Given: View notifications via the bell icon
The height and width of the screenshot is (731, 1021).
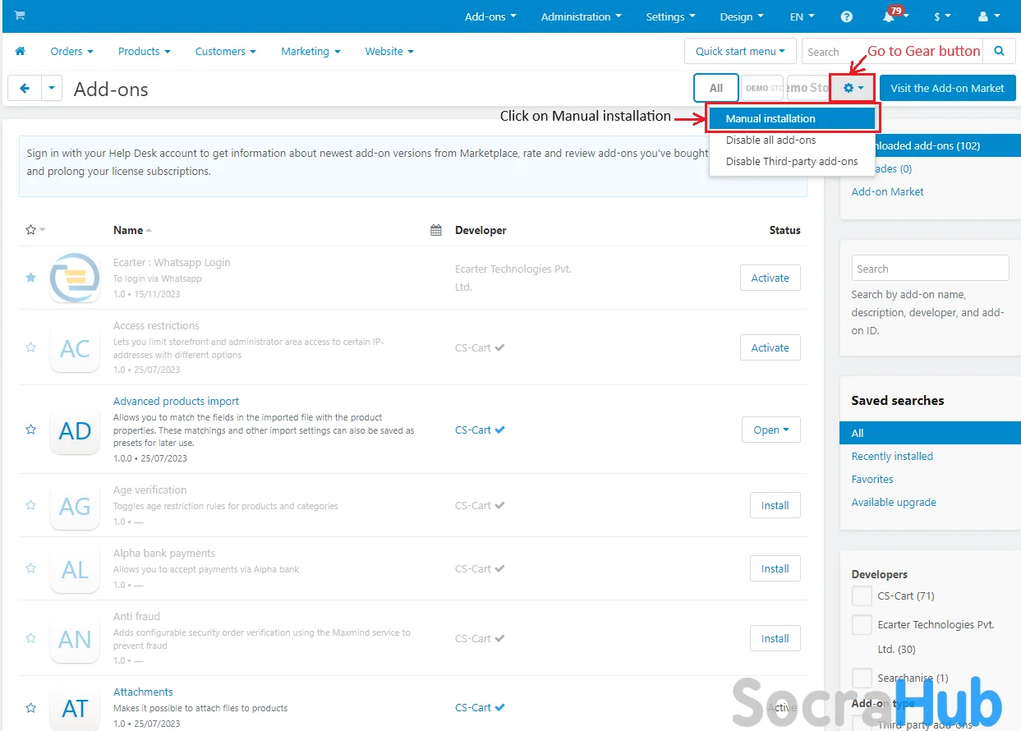Looking at the screenshot, I should 890,16.
